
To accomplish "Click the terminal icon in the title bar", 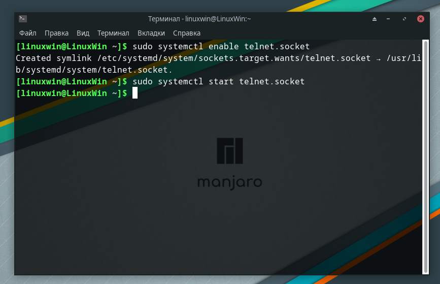I will (x=23, y=19).
